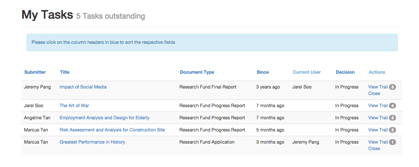Image resolution: width=419 pixels, height=167 pixels.
Task: Click submitter 'Angeline Tan' cell
Action: [37, 118]
